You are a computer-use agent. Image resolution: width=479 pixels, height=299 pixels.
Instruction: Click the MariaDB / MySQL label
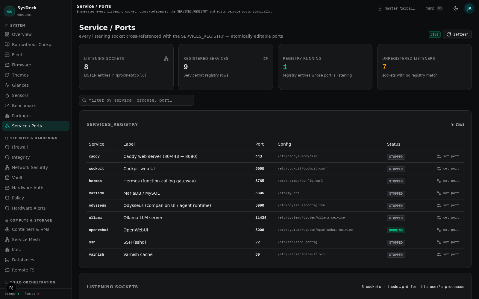coord(142,193)
